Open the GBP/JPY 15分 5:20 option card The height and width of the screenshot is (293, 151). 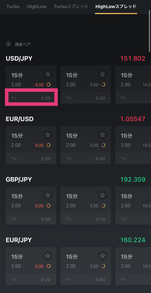(x=86, y=205)
